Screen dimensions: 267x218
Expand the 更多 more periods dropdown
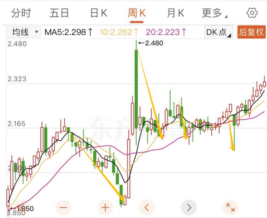pos(214,13)
